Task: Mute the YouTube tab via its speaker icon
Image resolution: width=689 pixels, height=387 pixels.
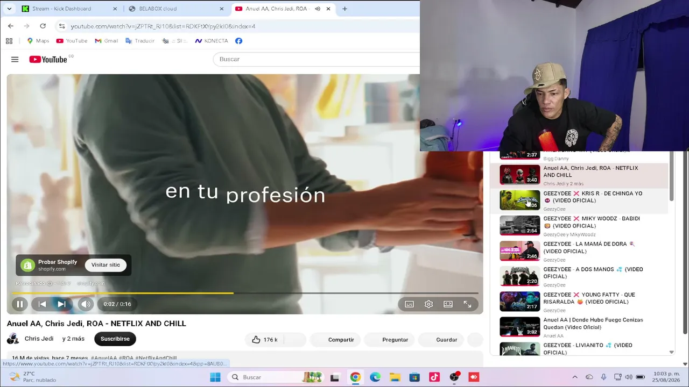Action: click(x=318, y=9)
